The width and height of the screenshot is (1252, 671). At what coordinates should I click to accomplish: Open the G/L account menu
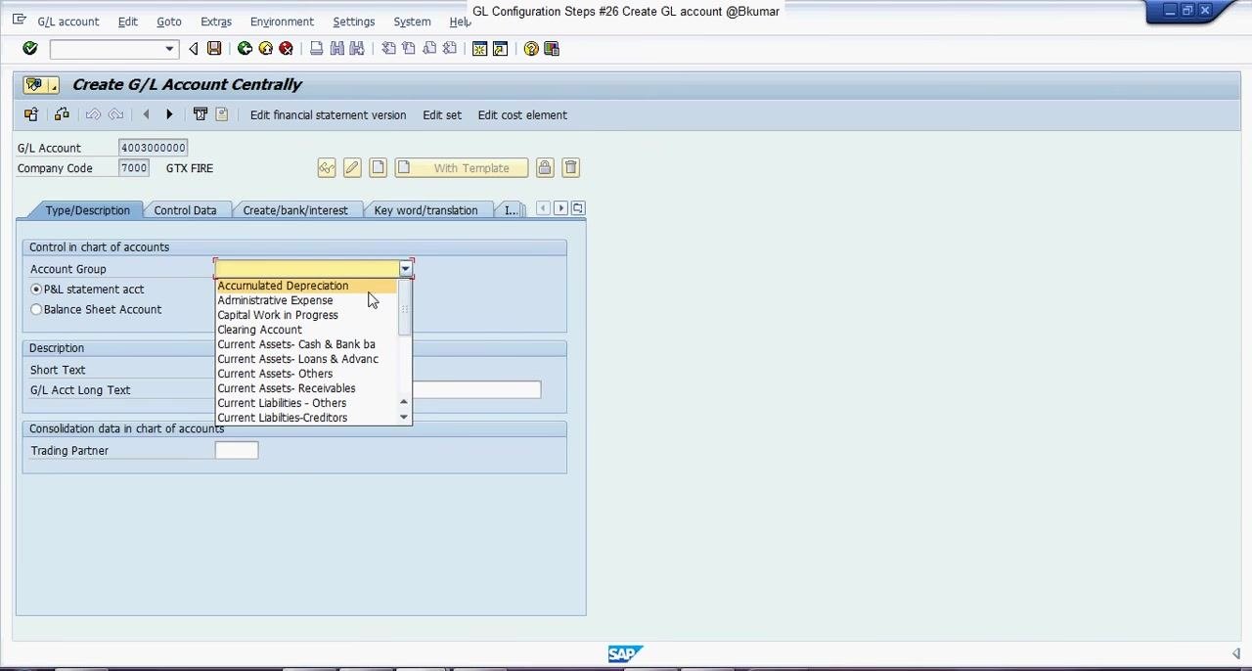point(67,22)
